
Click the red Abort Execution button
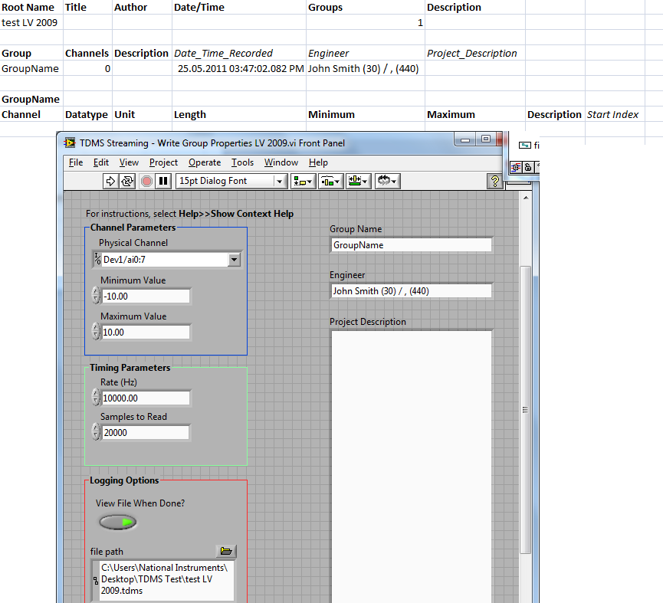point(146,182)
